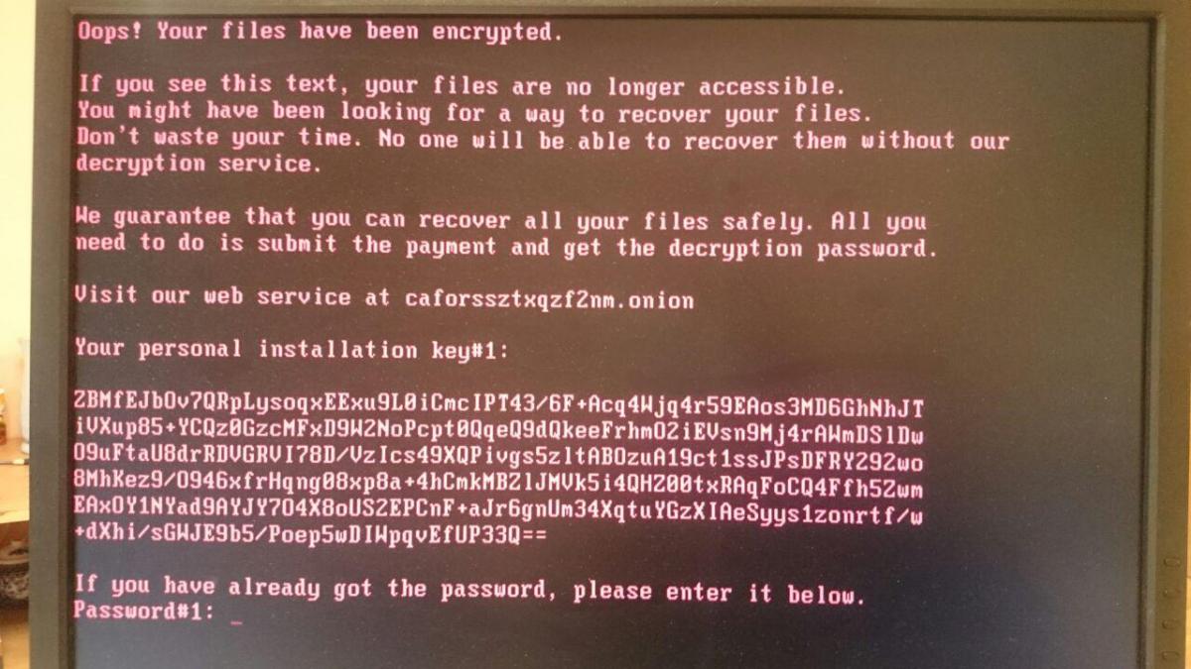The height and width of the screenshot is (669, 1191).
Task: Select the 'Oops! Your files have been encrypted' heading
Action: click(x=320, y=32)
